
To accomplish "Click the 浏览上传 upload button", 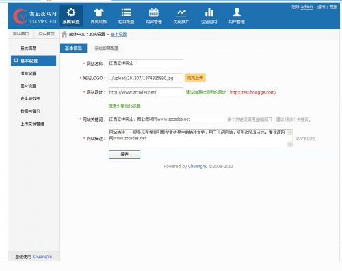I will 195,78.
